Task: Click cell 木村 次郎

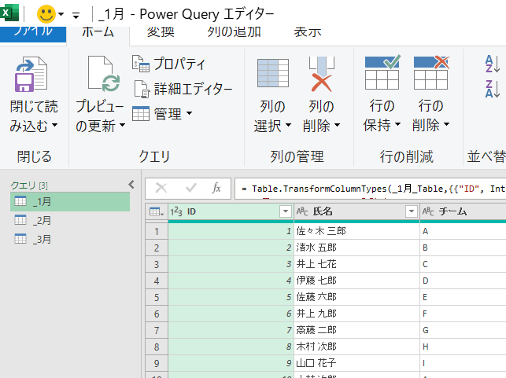Action: pos(356,347)
